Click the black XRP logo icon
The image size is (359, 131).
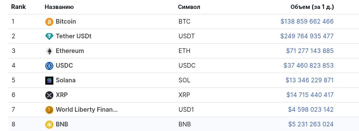[49, 95]
